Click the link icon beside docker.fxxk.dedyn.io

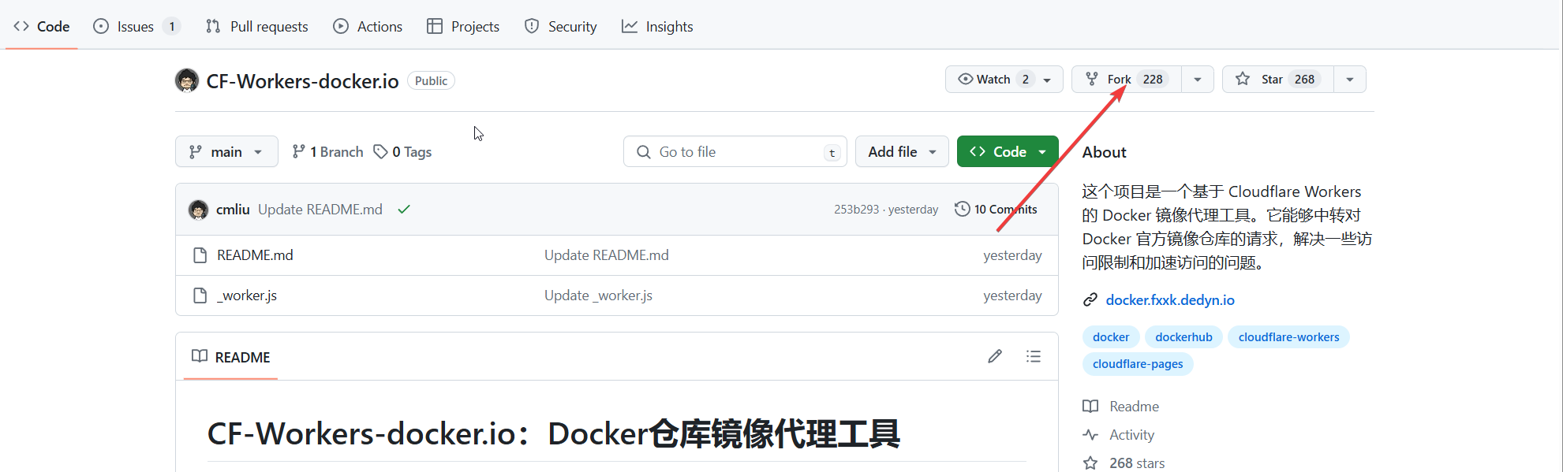1090,299
